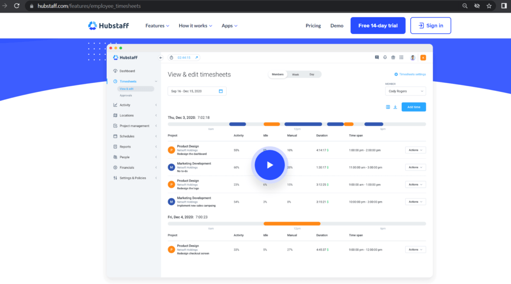
Task: Open the timer popout arrow icon
Action: point(197,58)
